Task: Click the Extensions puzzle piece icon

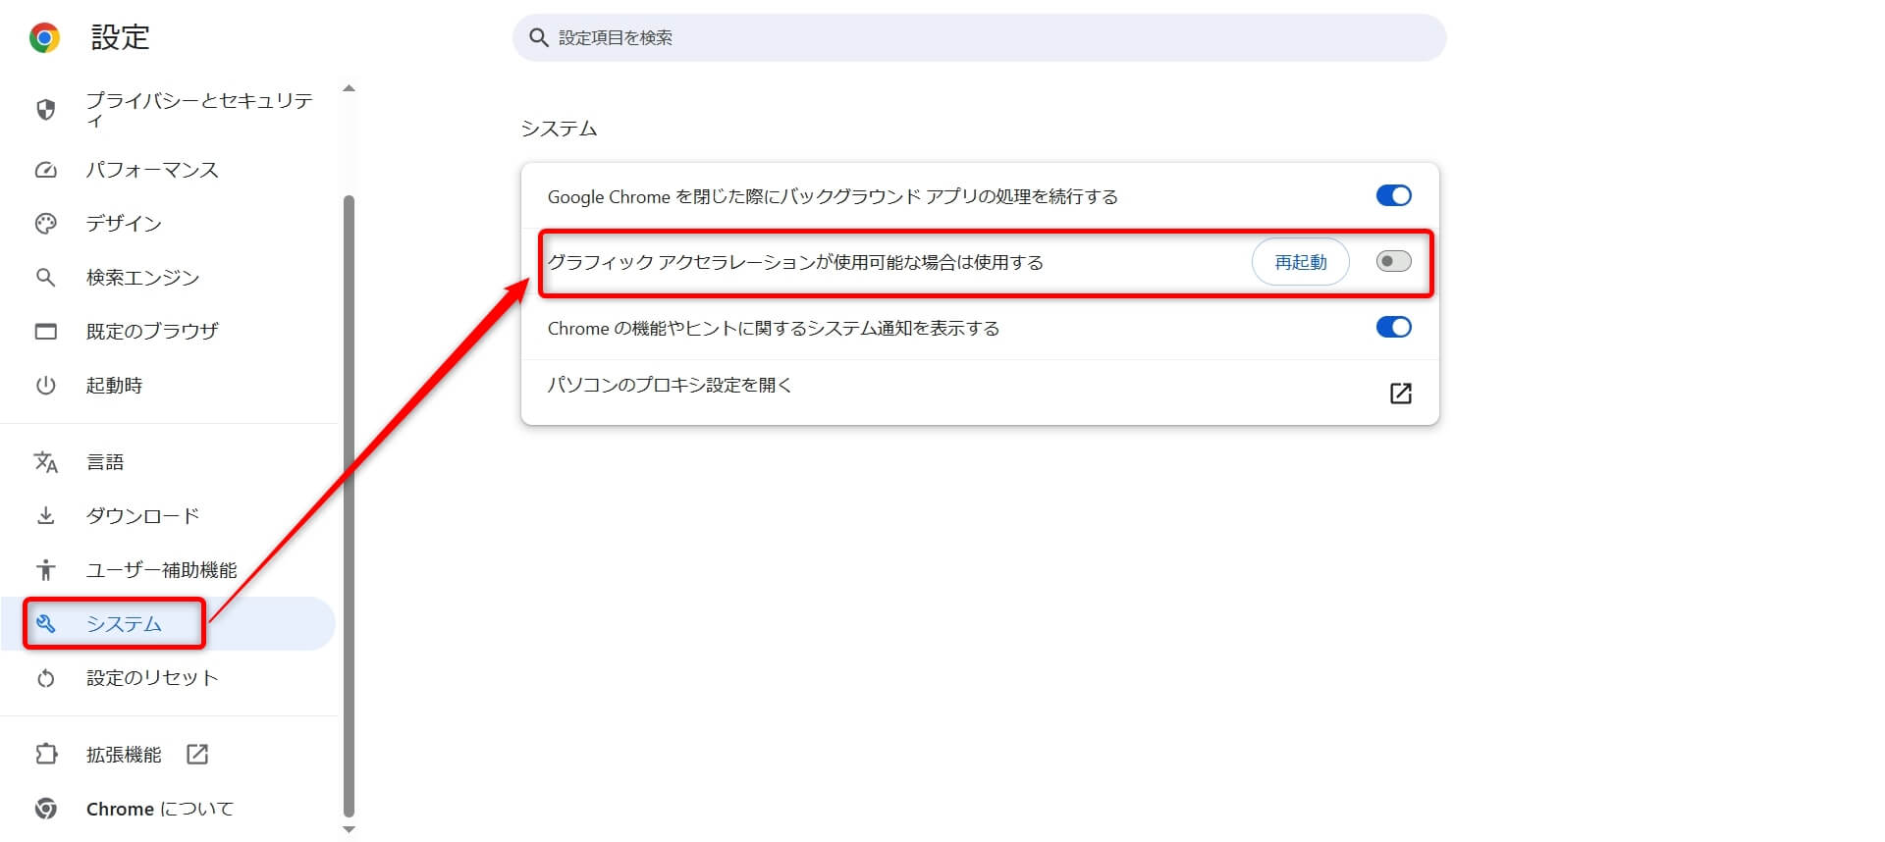Action: (45, 755)
